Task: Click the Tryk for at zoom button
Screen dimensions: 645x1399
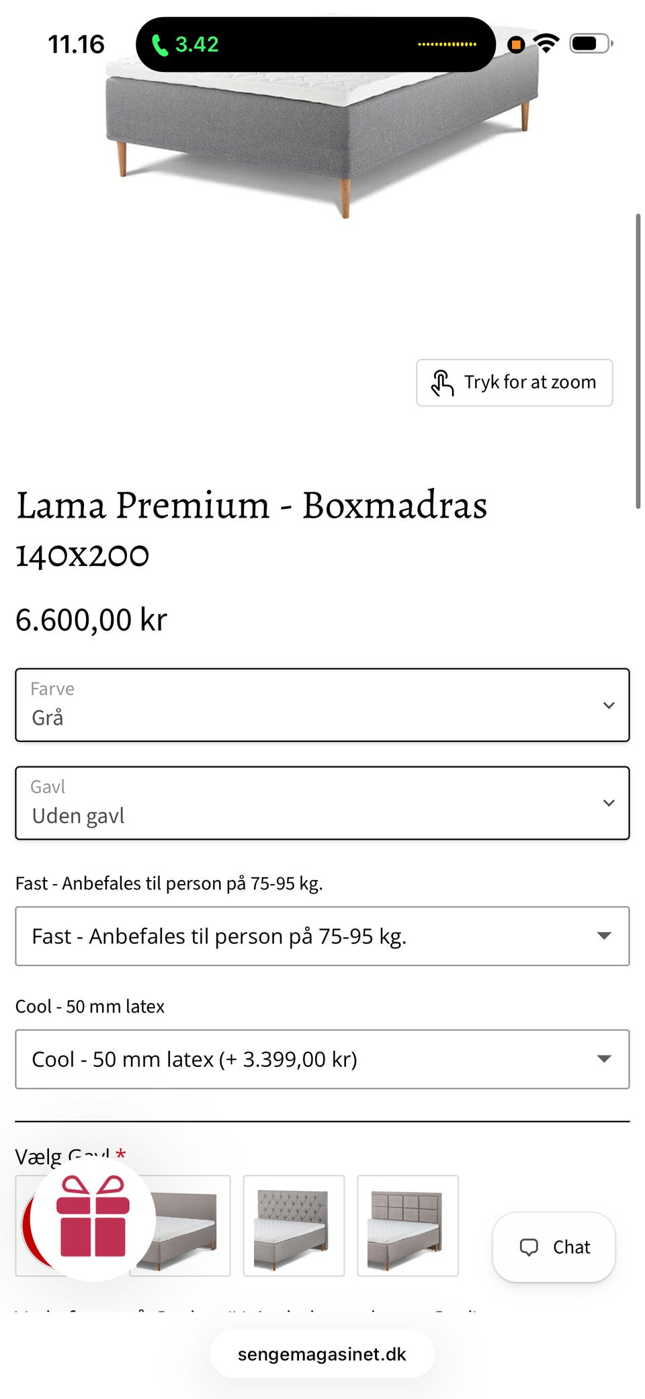Action: (515, 383)
